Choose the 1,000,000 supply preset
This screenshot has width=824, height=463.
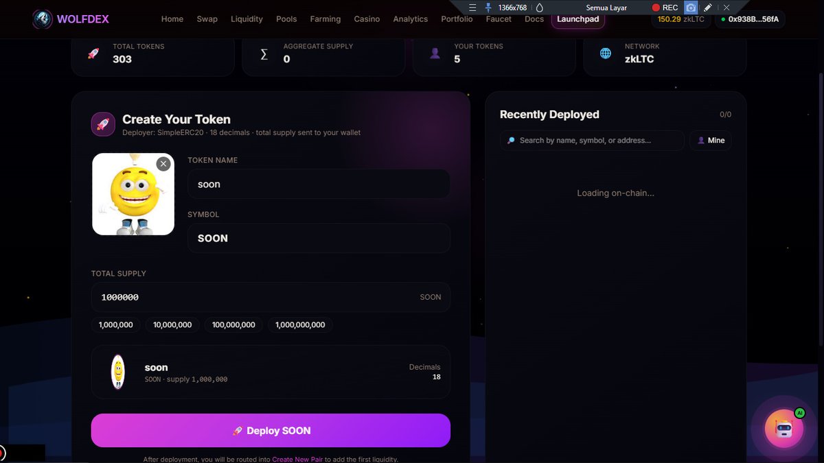(116, 324)
